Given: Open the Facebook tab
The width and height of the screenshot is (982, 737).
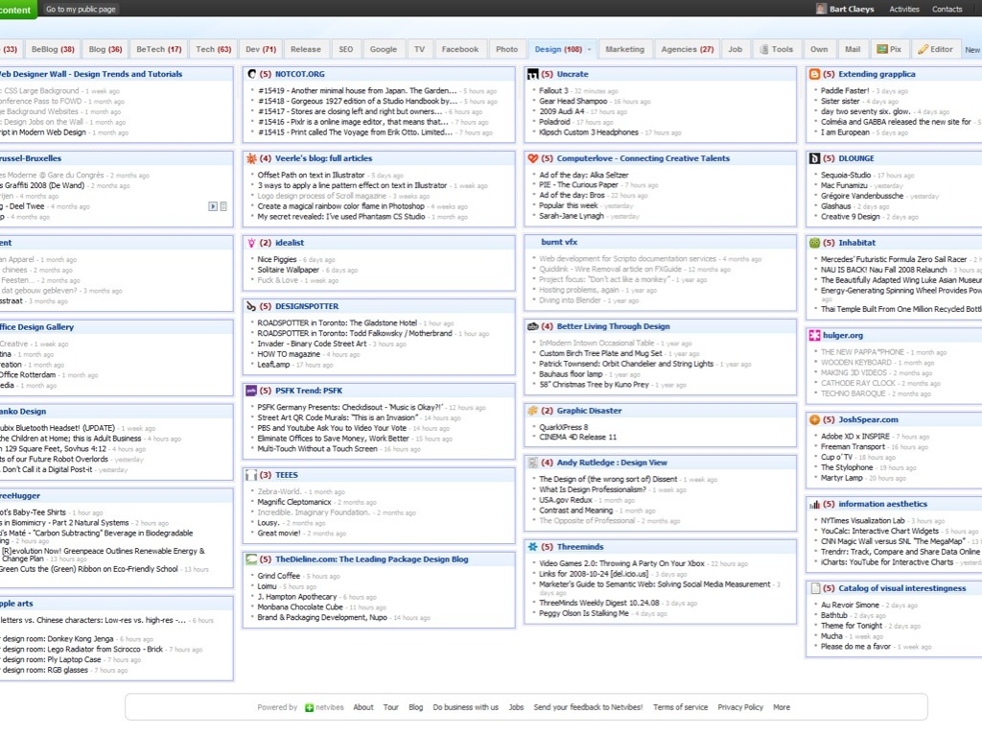Looking at the screenshot, I should pyautogui.click(x=460, y=49).
